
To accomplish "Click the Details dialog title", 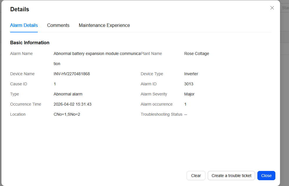I will point(19,9).
